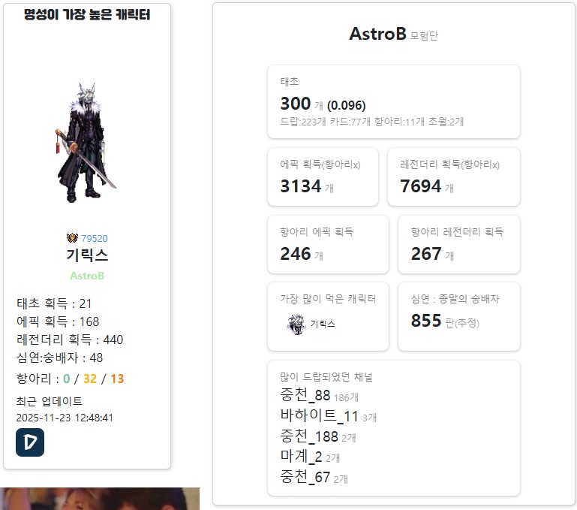Click the green AstroB adventure name
The image size is (577, 510).
(x=87, y=276)
